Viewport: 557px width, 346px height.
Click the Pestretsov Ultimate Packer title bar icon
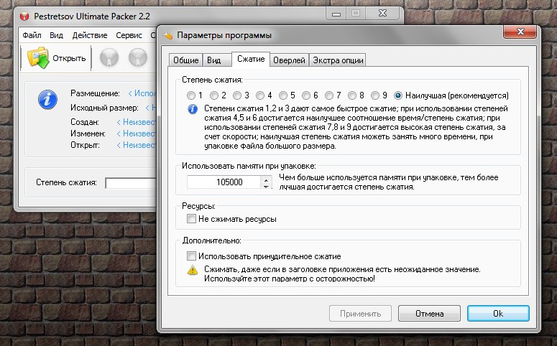point(24,17)
